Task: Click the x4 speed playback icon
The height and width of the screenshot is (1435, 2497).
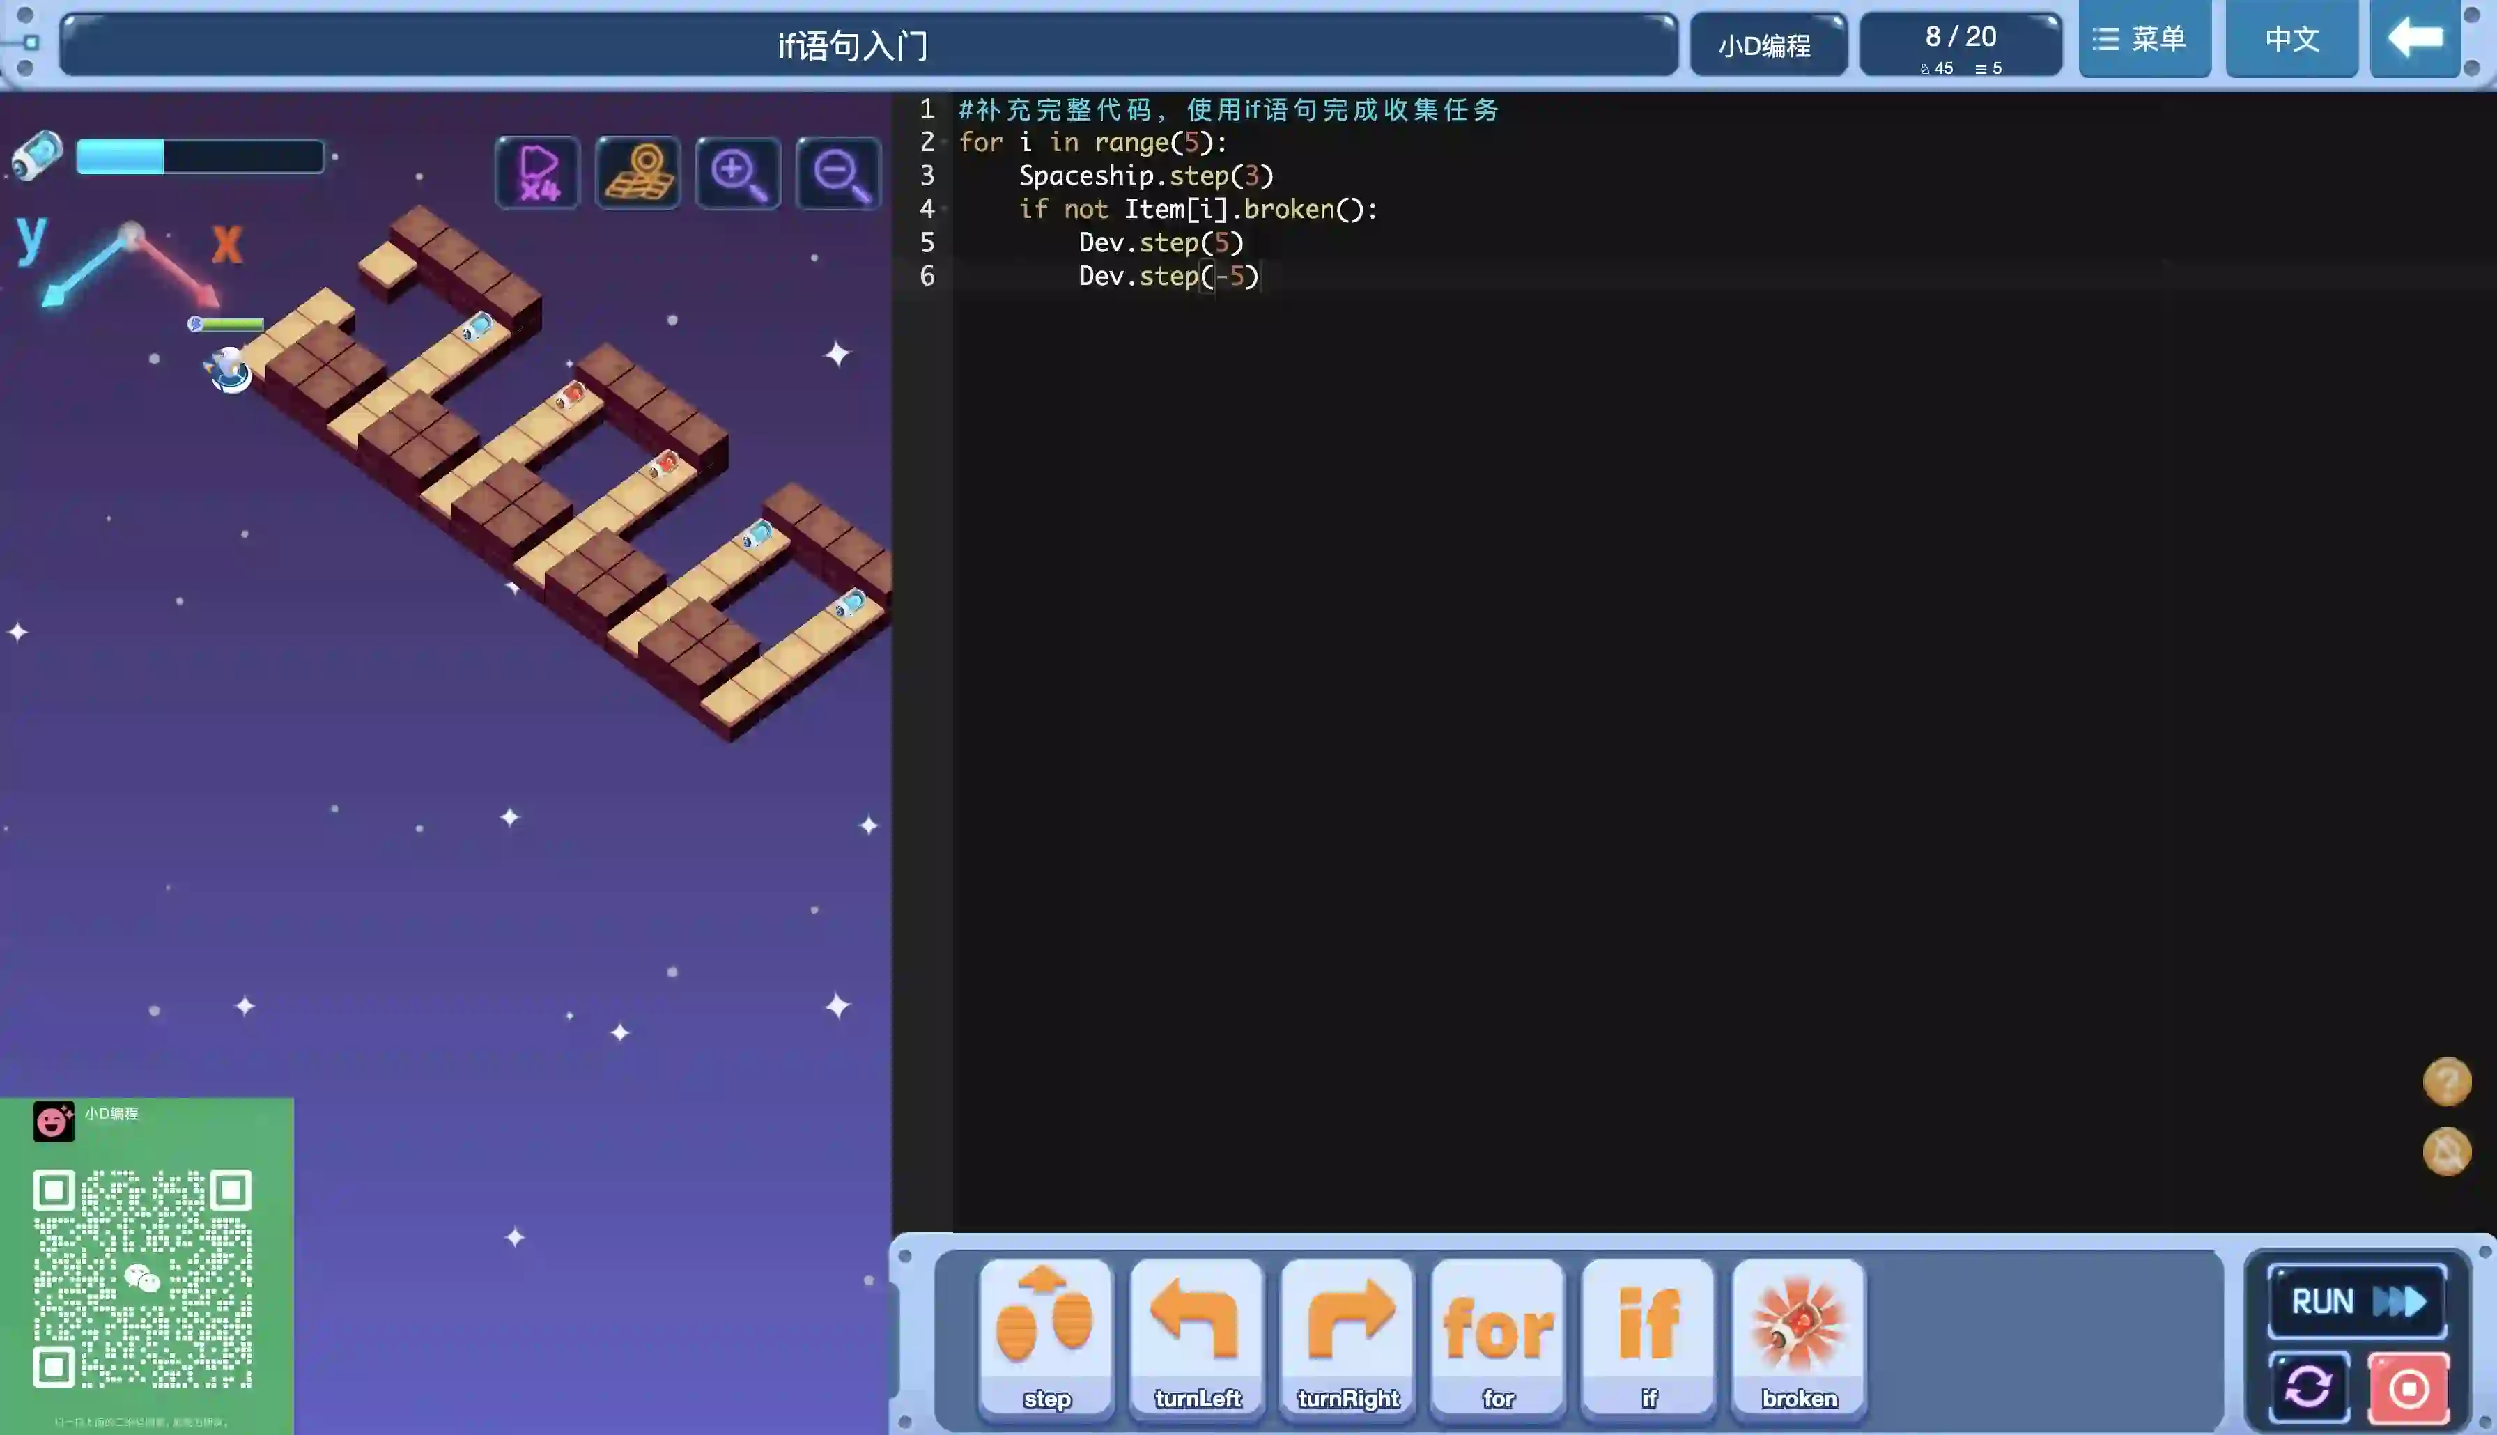Action: pyautogui.click(x=538, y=173)
